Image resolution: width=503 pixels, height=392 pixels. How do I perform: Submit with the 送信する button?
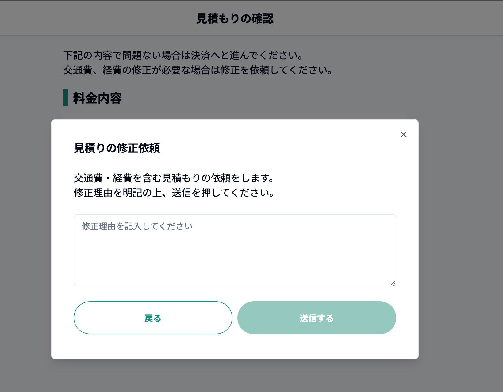[317, 318]
